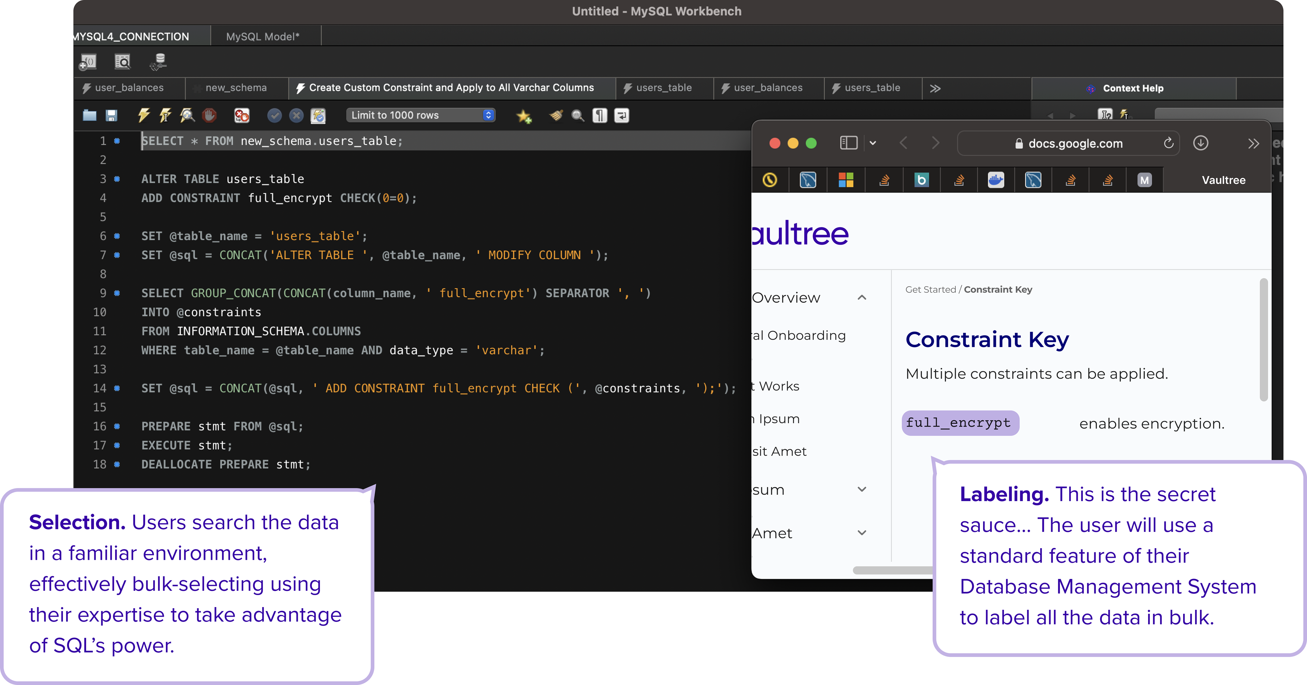Expand the 'sum' section chevron in docs sidebar
The image size is (1307, 685).
coord(861,489)
